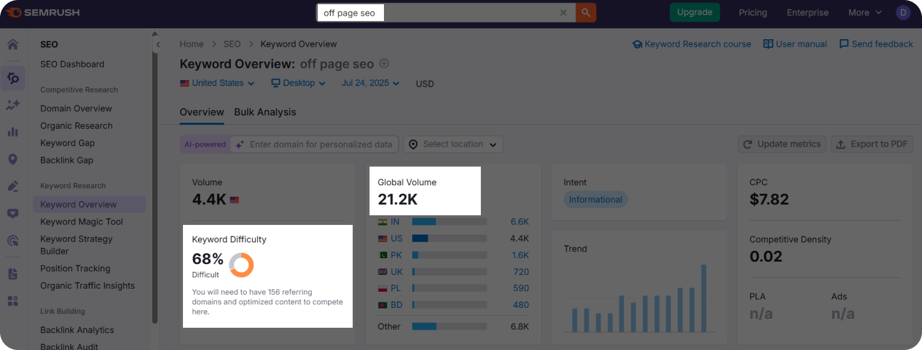Click the Keyword Difficulty donut chart

[x=241, y=265]
